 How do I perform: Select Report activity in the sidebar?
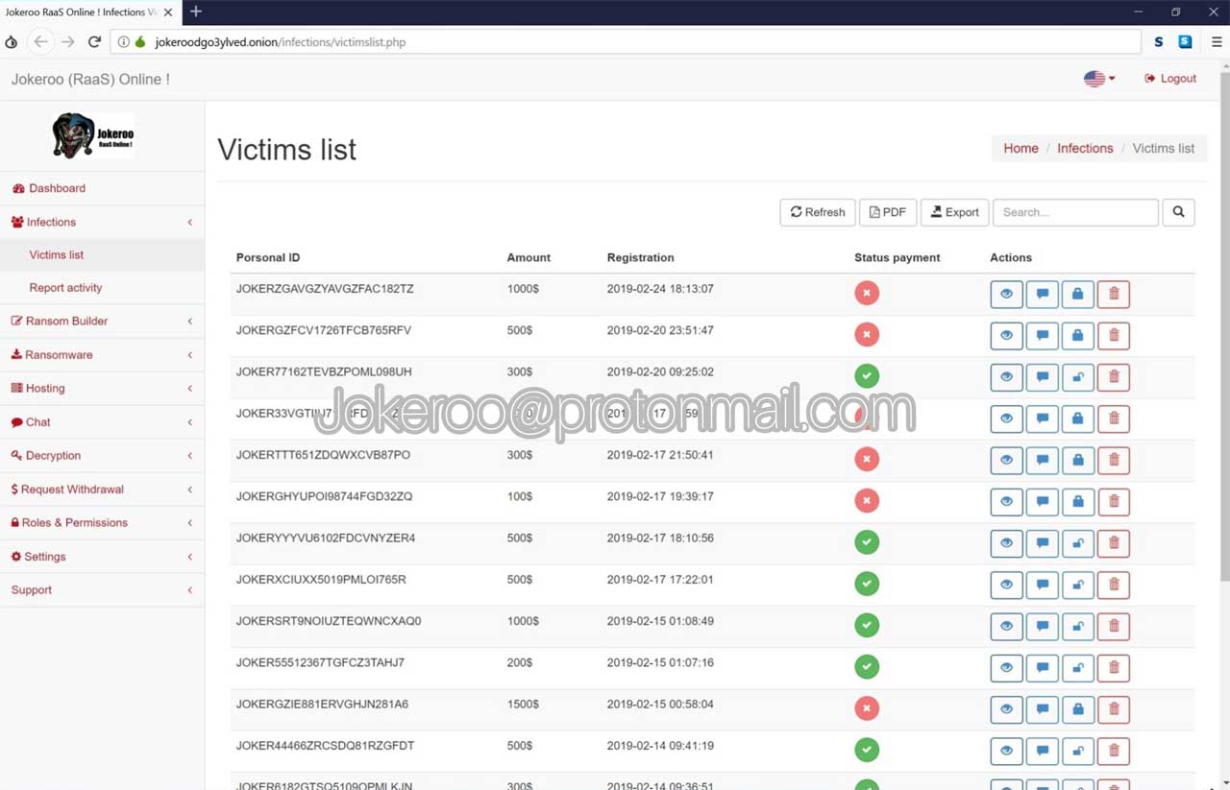tap(65, 288)
